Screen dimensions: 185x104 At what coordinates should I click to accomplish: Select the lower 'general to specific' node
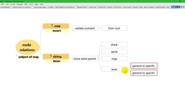pos(144,73)
